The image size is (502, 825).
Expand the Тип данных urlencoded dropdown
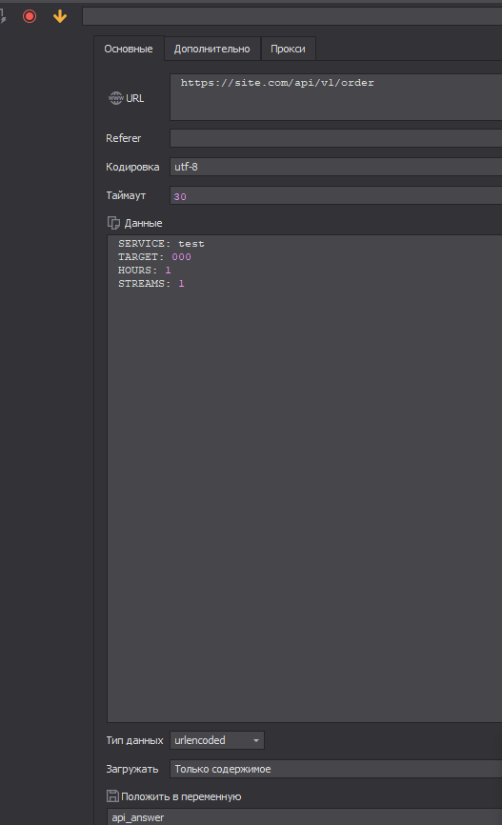point(217,740)
